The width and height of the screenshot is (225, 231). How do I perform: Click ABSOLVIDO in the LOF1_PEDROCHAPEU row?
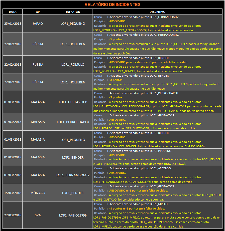(117, 120)
